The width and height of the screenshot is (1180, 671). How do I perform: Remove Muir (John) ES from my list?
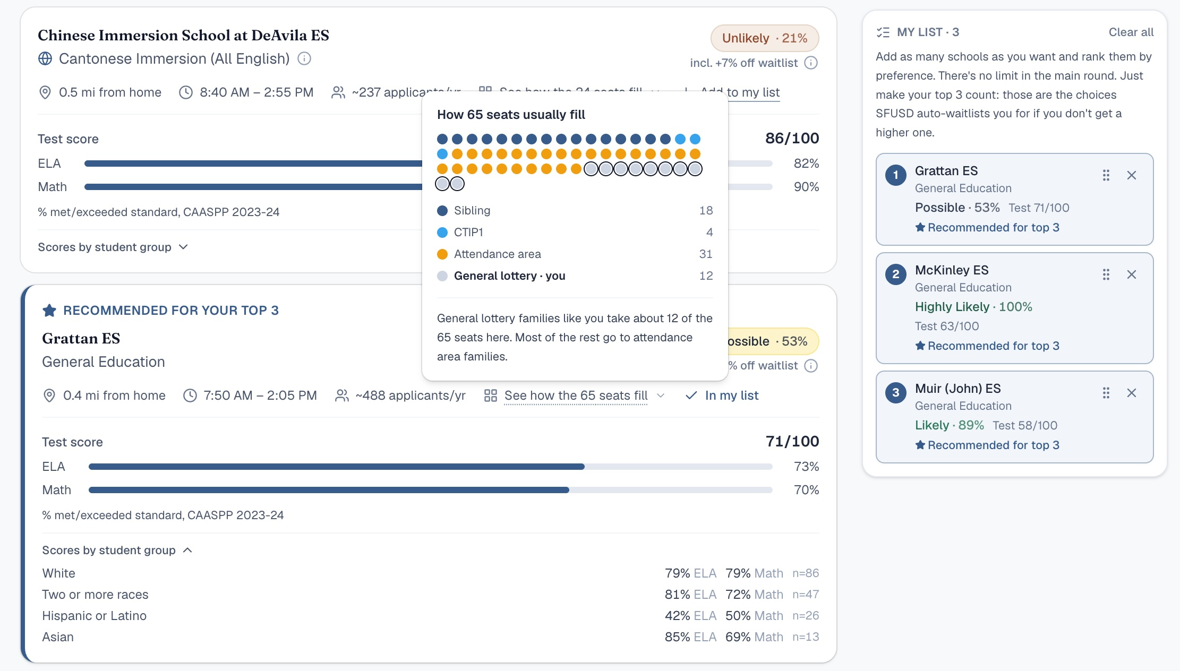click(x=1132, y=393)
